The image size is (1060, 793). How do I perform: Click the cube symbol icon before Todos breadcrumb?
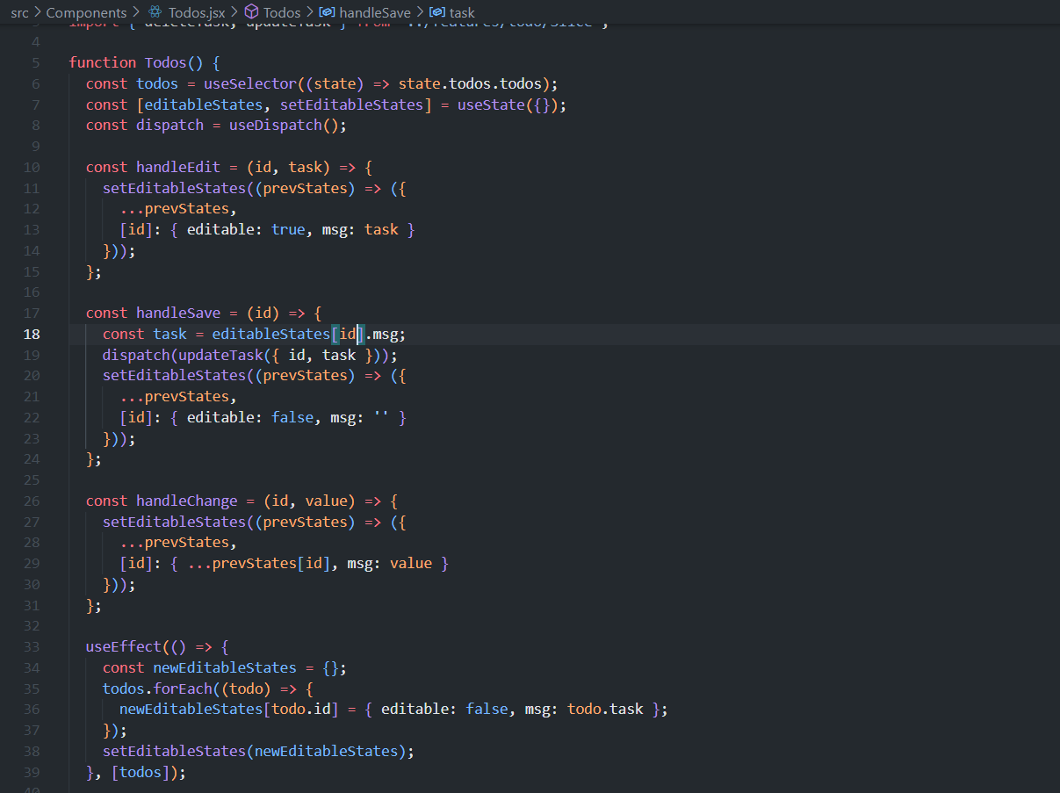pos(250,12)
